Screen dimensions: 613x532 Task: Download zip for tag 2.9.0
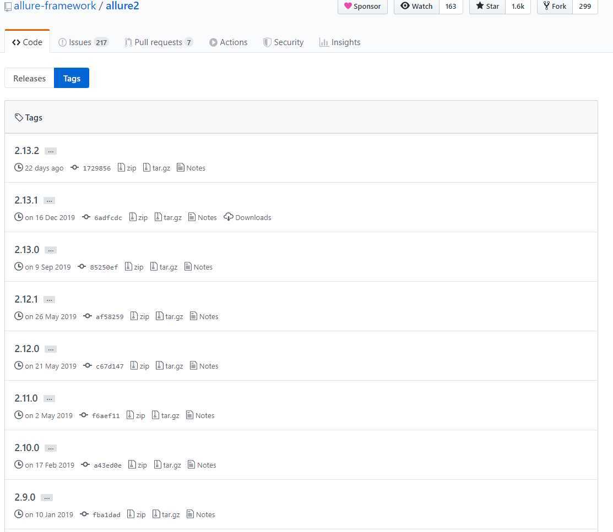tap(137, 515)
